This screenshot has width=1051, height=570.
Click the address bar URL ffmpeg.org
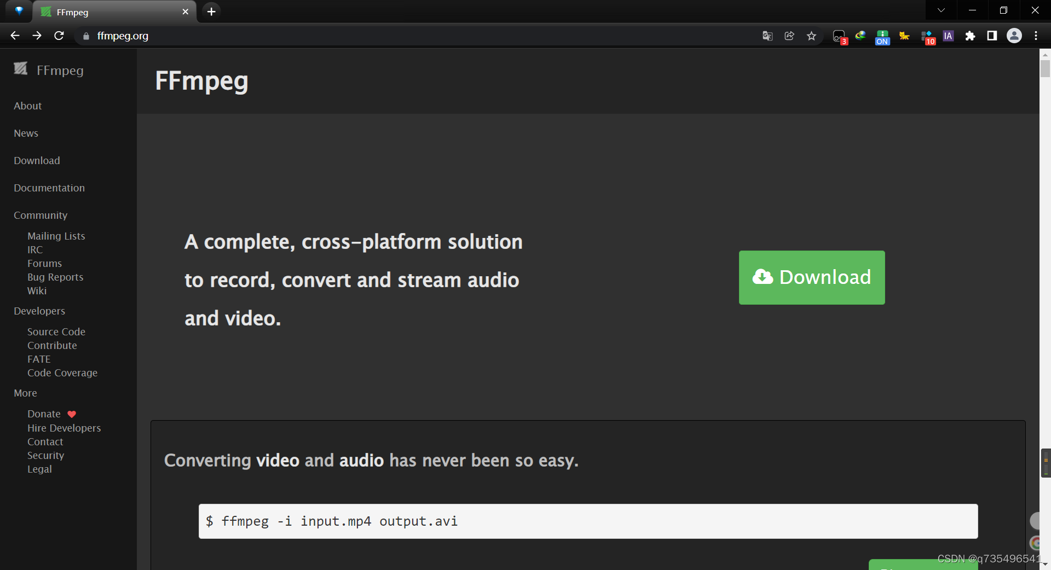click(x=123, y=36)
